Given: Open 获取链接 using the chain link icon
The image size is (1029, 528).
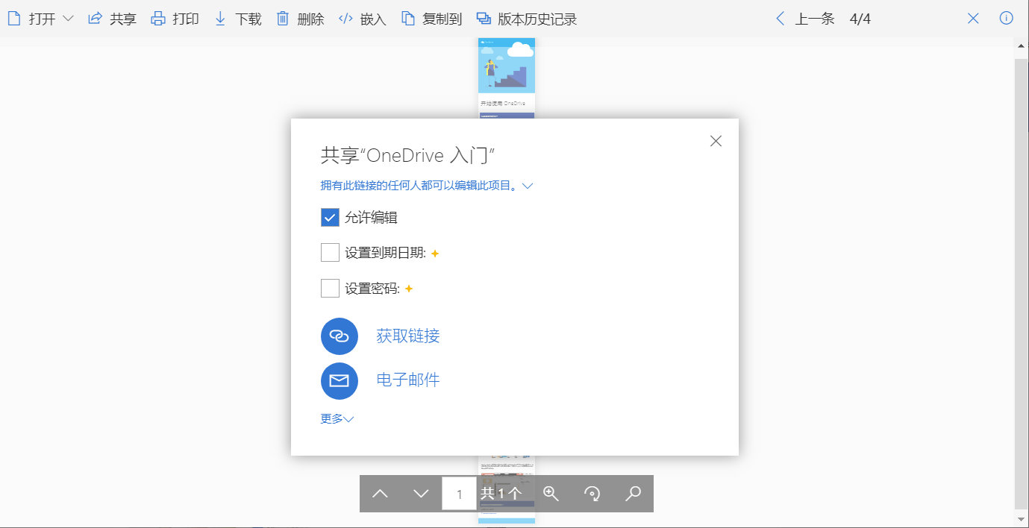Looking at the screenshot, I should point(340,336).
